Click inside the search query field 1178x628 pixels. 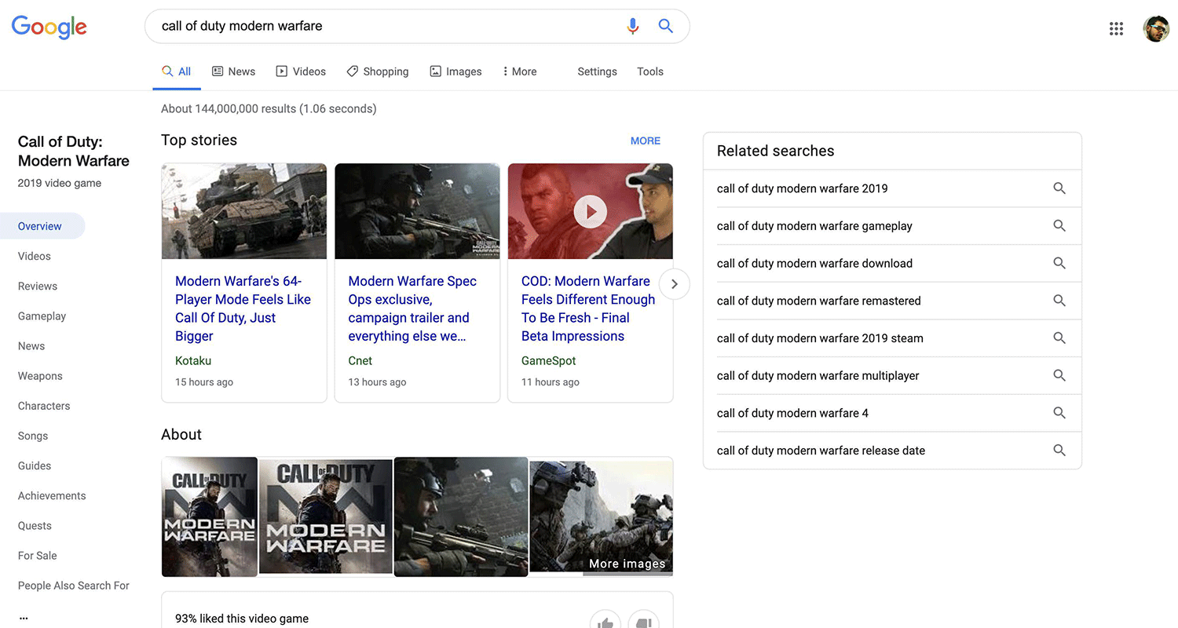385,26
